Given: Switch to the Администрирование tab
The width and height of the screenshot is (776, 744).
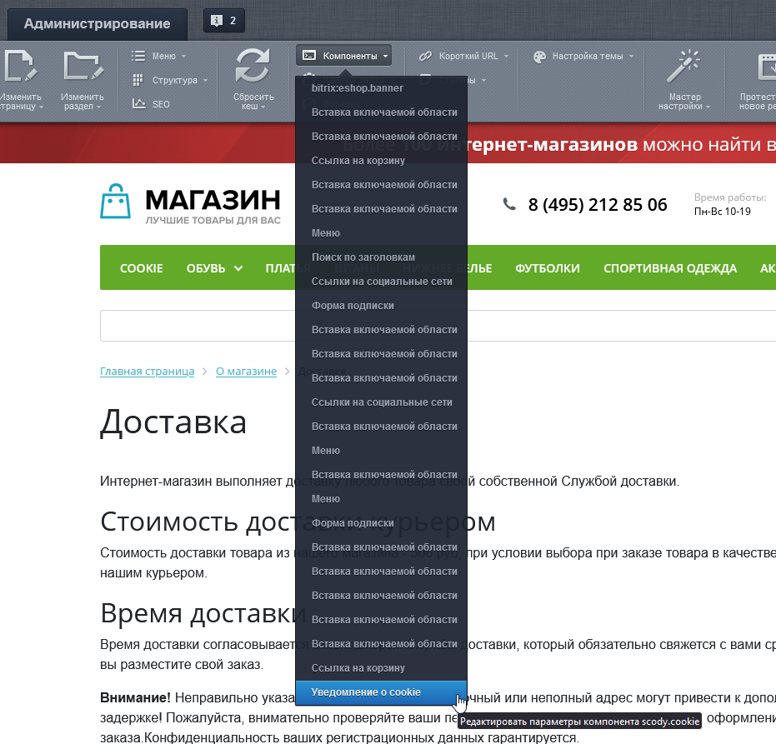Looking at the screenshot, I should (x=97, y=23).
